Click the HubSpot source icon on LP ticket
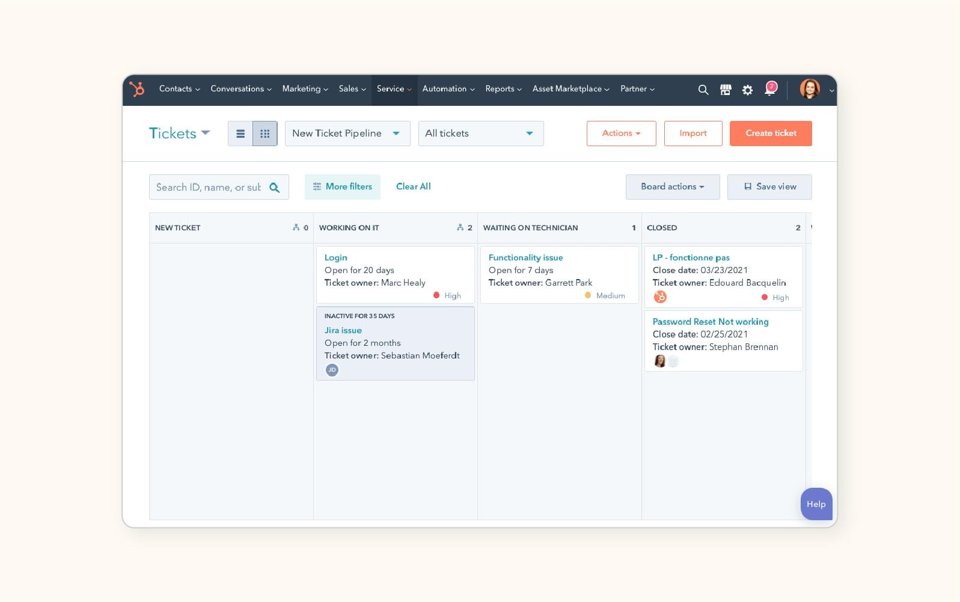The width and height of the screenshot is (960, 602). (x=660, y=296)
